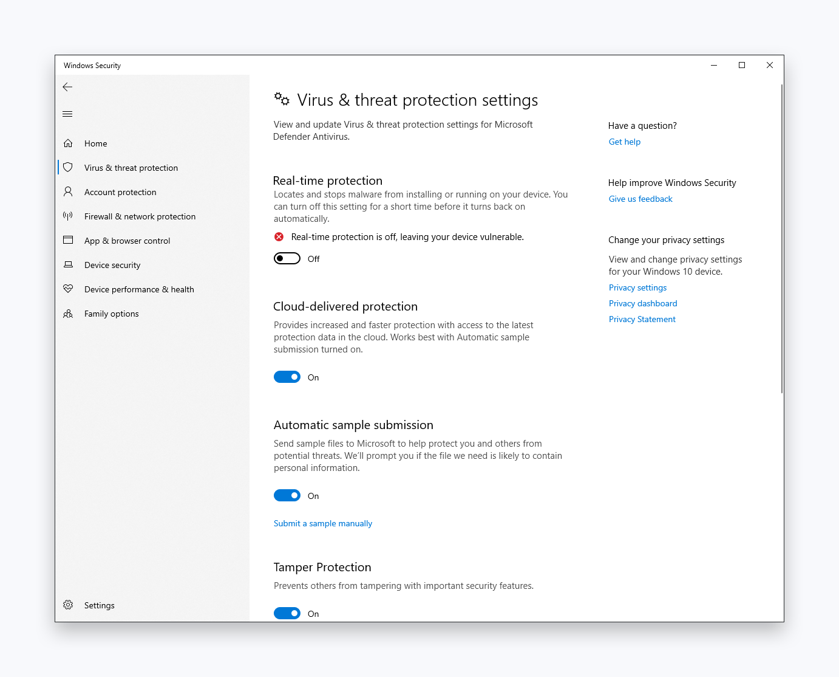Click the back arrow icon

click(67, 87)
